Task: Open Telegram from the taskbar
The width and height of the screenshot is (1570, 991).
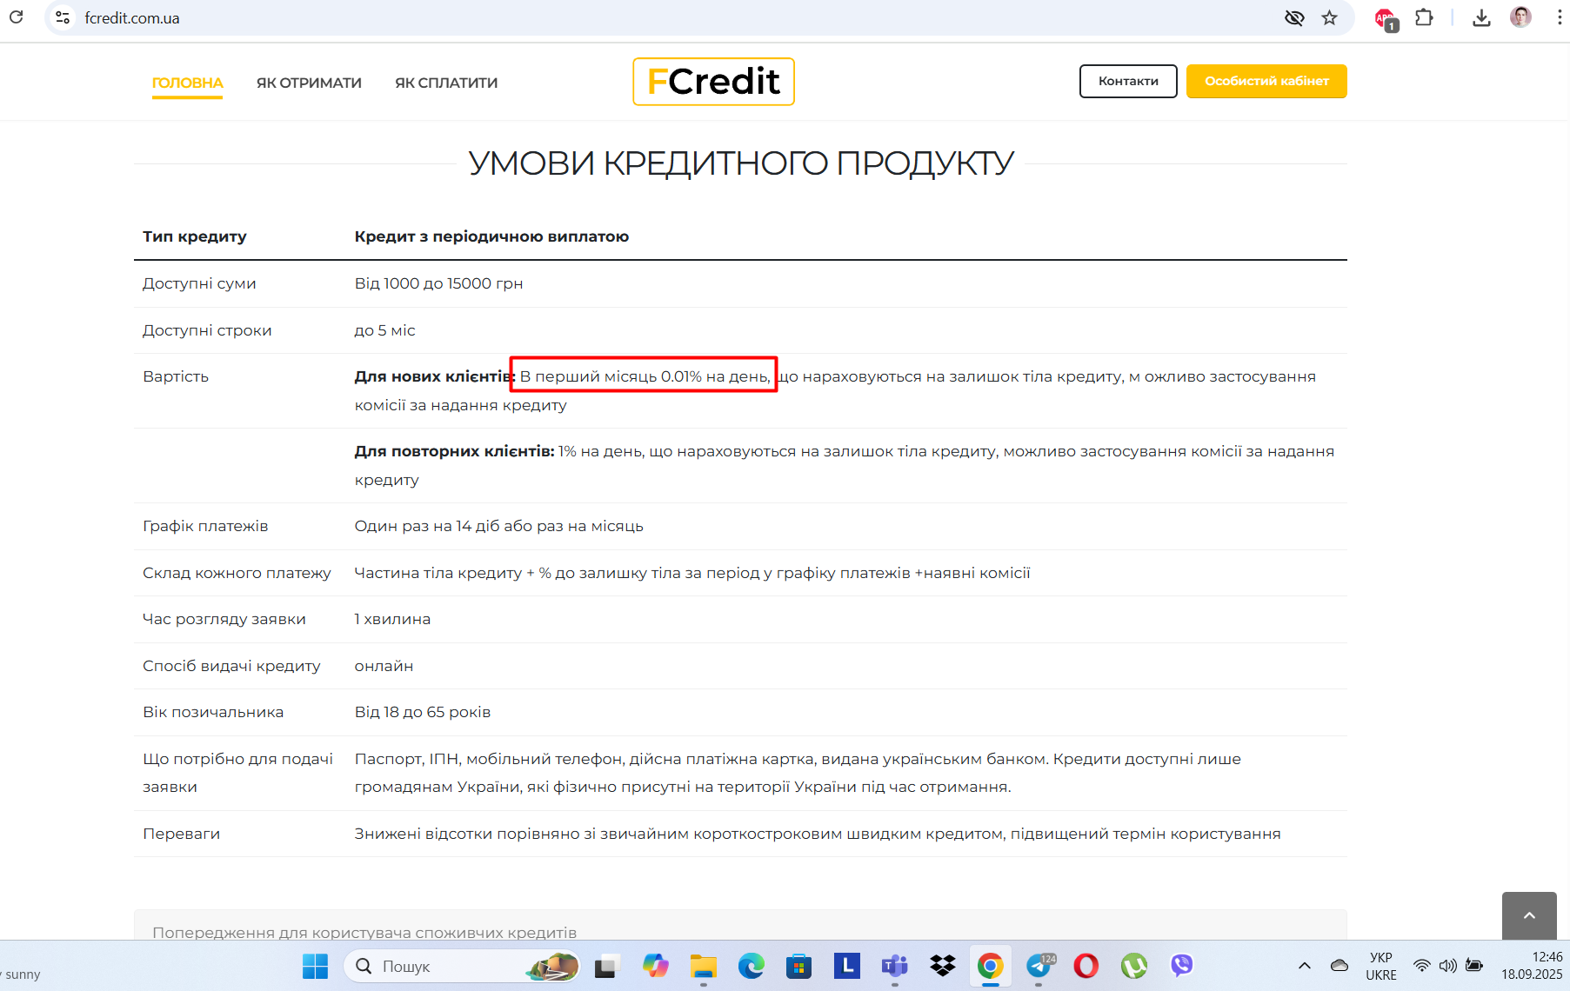Action: [1039, 966]
